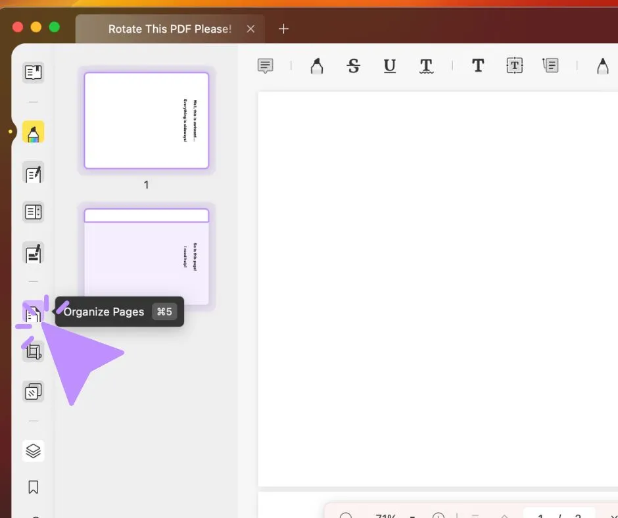Select the Comment highlighter sidebar icon

(33, 132)
